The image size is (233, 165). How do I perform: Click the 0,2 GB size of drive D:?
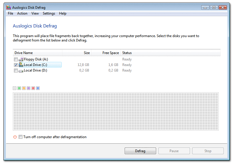(84, 70)
